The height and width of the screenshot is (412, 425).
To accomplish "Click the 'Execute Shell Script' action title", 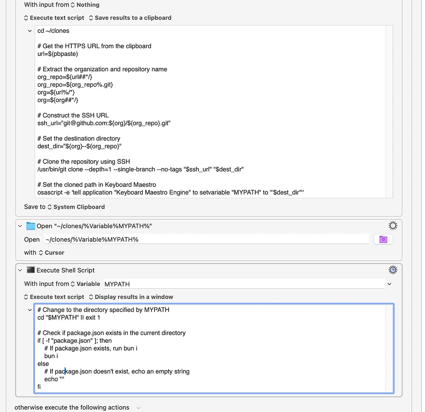I will tap(66, 270).
